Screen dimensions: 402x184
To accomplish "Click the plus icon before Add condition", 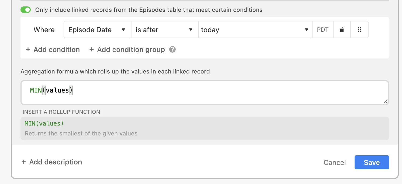I will (x=28, y=50).
